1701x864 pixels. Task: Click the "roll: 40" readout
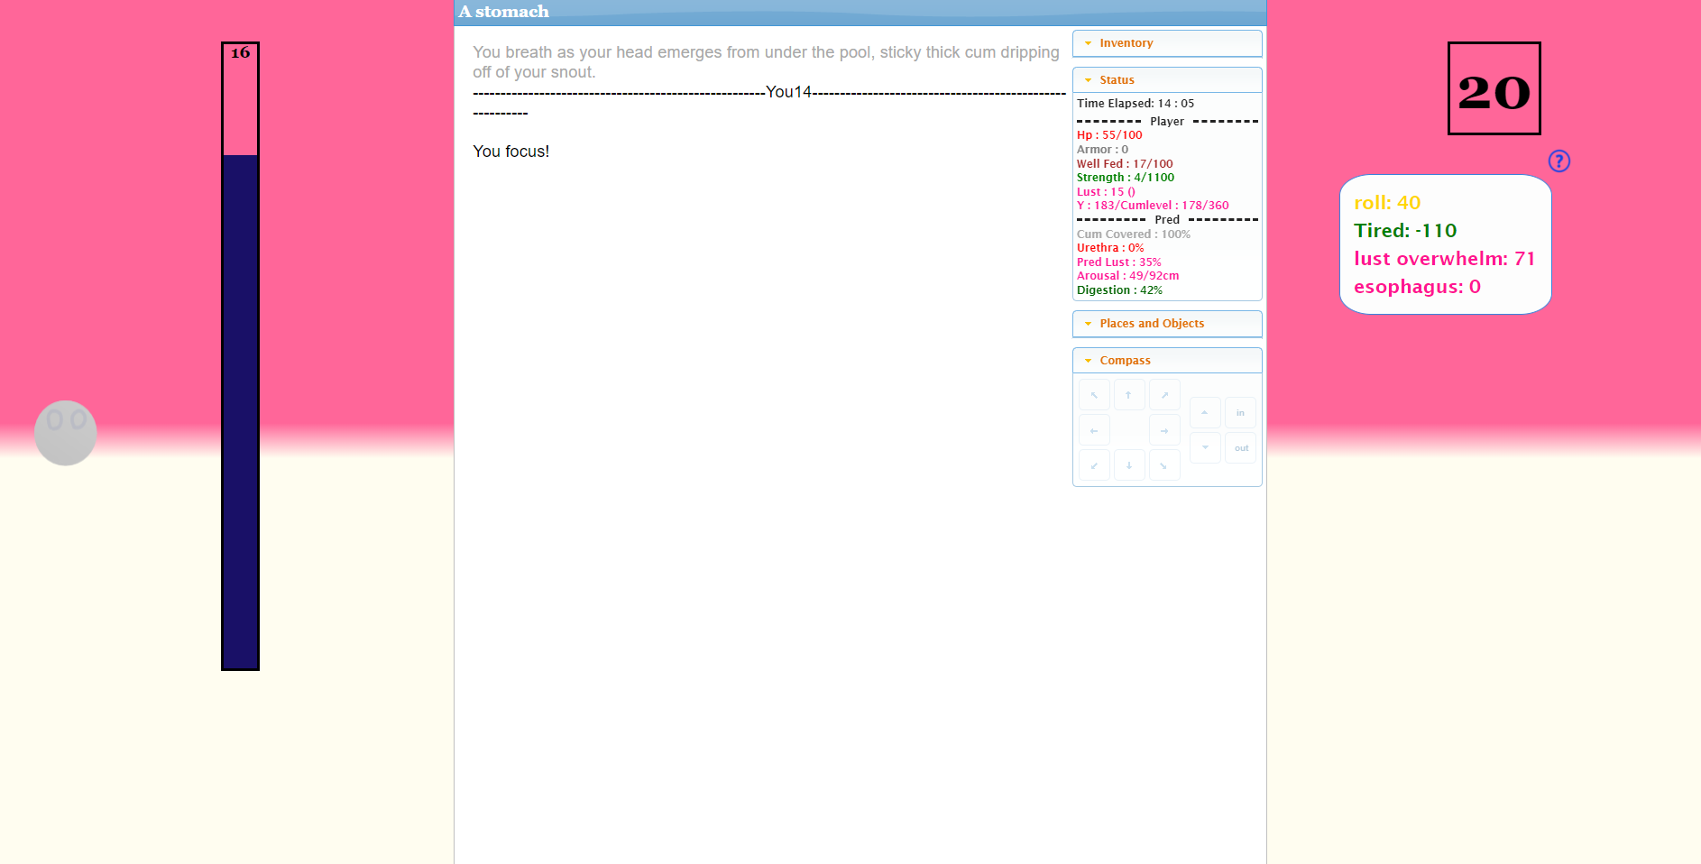1387,203
